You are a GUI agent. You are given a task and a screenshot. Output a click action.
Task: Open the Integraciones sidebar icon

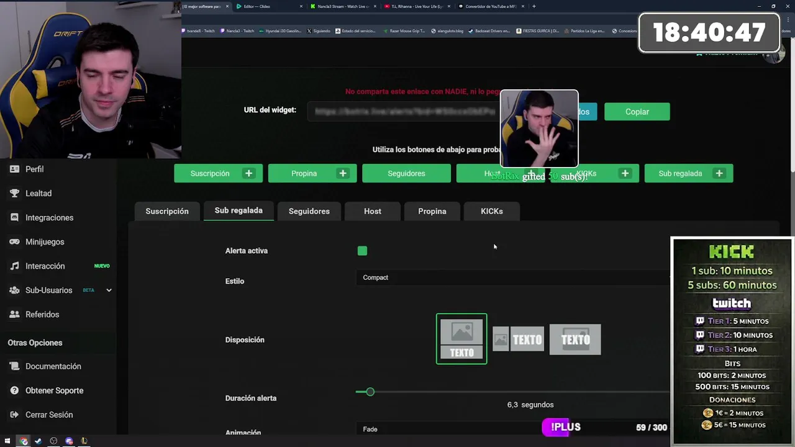(14, 217)
